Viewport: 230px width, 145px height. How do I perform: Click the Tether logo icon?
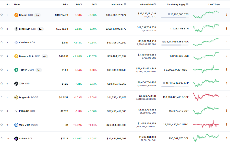tap(16, 70)
